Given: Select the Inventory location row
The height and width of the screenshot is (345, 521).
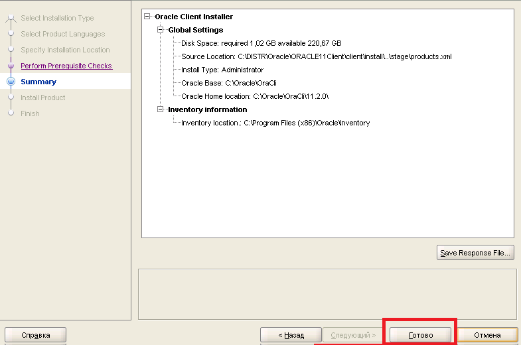Looking at the screenshot, I should pos(275,123).
